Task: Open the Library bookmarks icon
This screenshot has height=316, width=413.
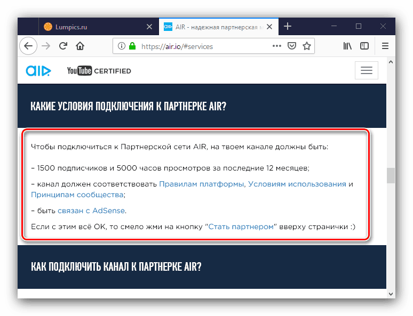Action: click(x=347, y=46)
